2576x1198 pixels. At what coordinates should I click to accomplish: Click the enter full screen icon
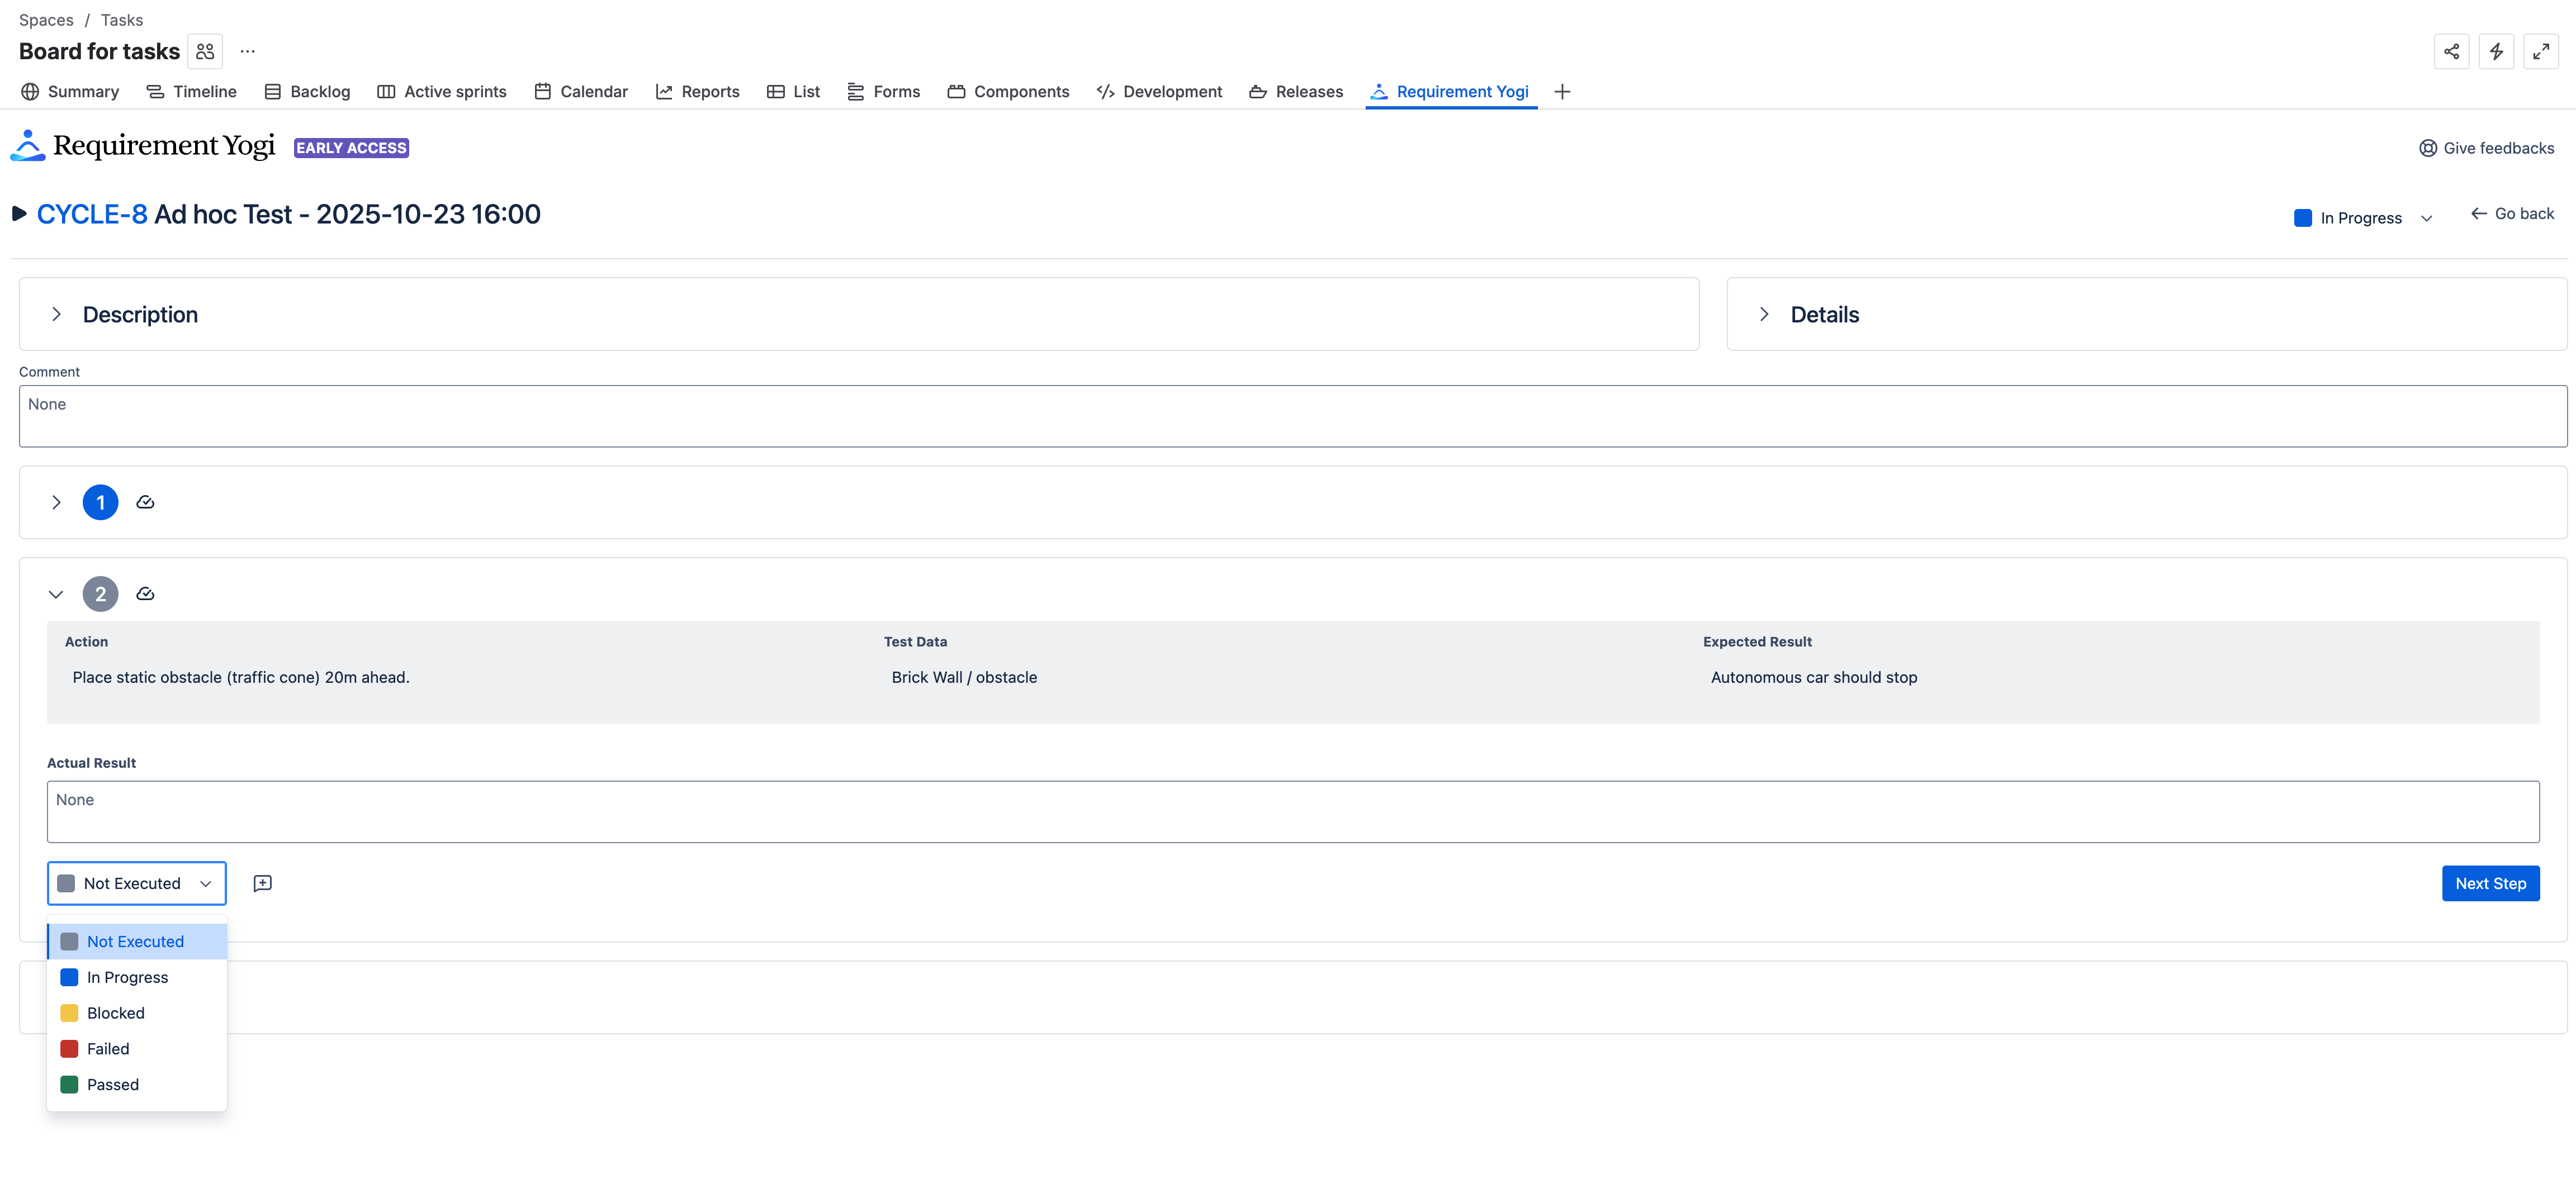[2540, 52]
